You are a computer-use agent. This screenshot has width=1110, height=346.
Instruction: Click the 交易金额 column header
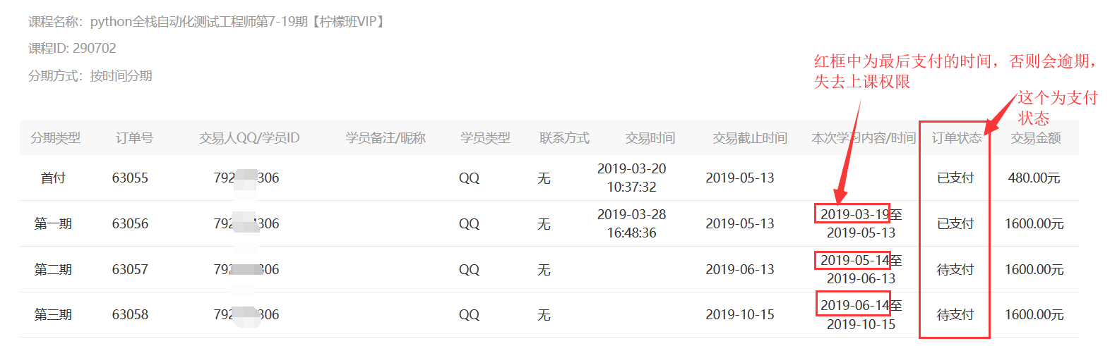tap(1035, 138)
